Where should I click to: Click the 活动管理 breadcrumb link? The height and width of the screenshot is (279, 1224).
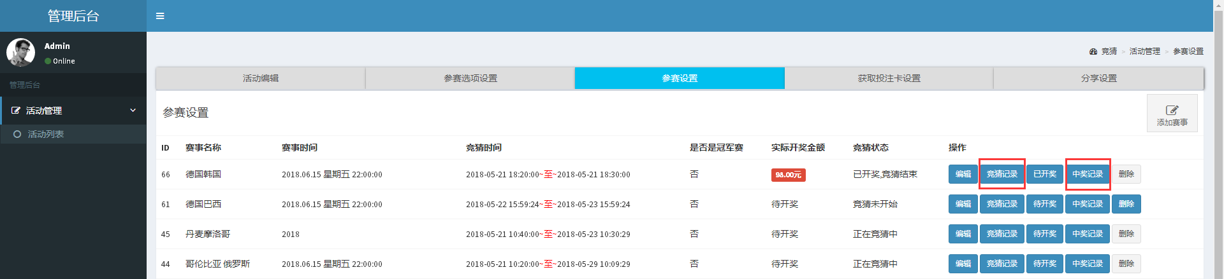pos(1144,51)
